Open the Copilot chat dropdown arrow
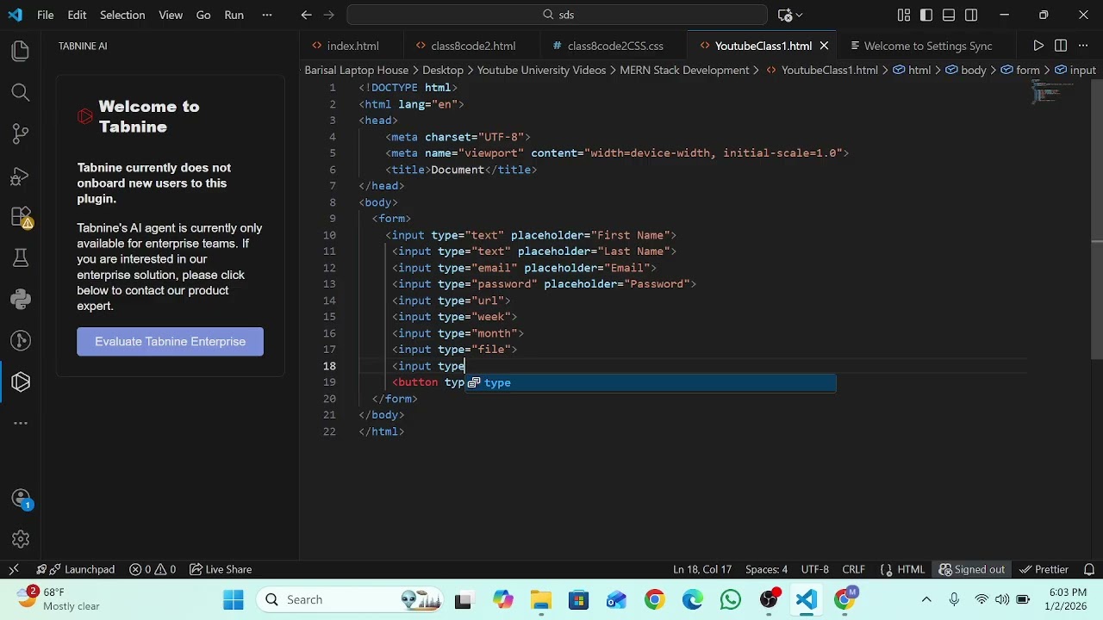The height and width of the screenshot is (620, 1103). click(x=800, y=15)
